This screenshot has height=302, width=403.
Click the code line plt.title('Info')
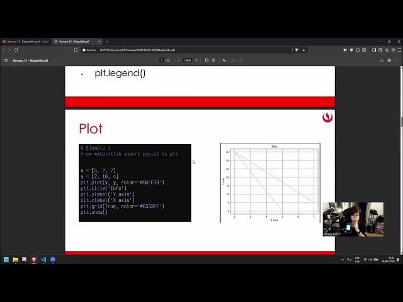[x=103, y=189]
